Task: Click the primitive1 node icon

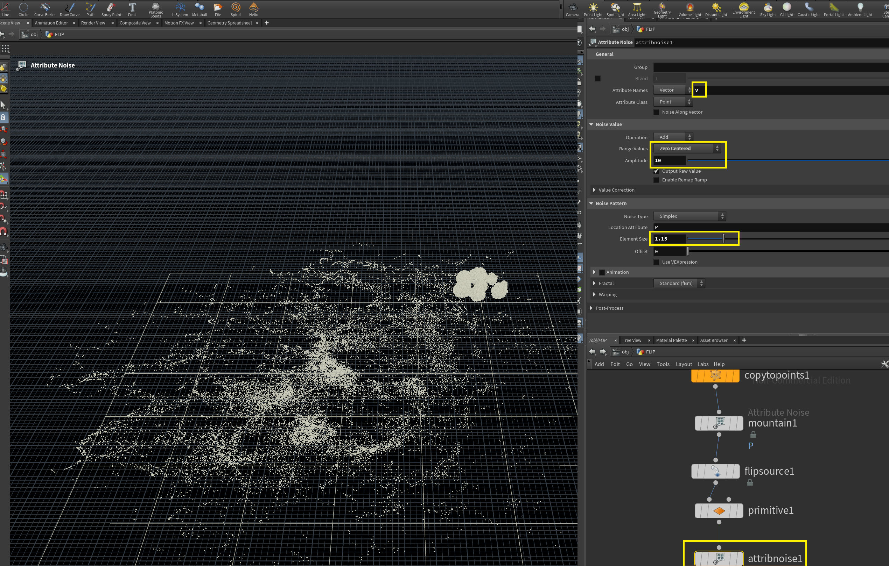Action: [719, 511]
